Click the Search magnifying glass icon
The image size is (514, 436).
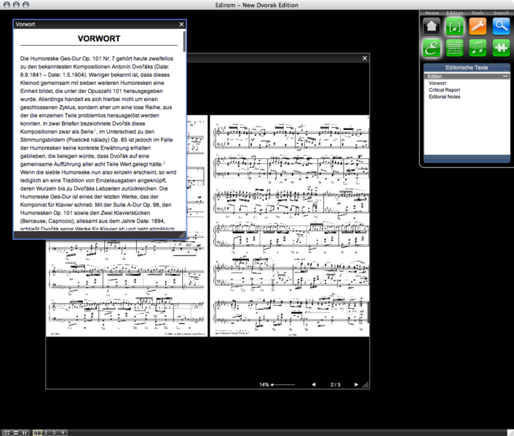pos(500,26)
